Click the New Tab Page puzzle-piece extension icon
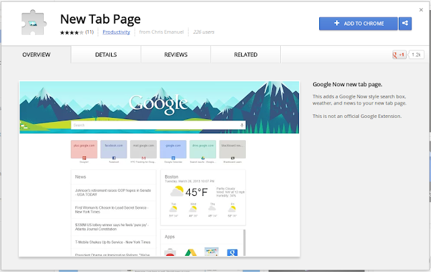The height and width of the screenshot is (272, 431). [x=34, y=23]
